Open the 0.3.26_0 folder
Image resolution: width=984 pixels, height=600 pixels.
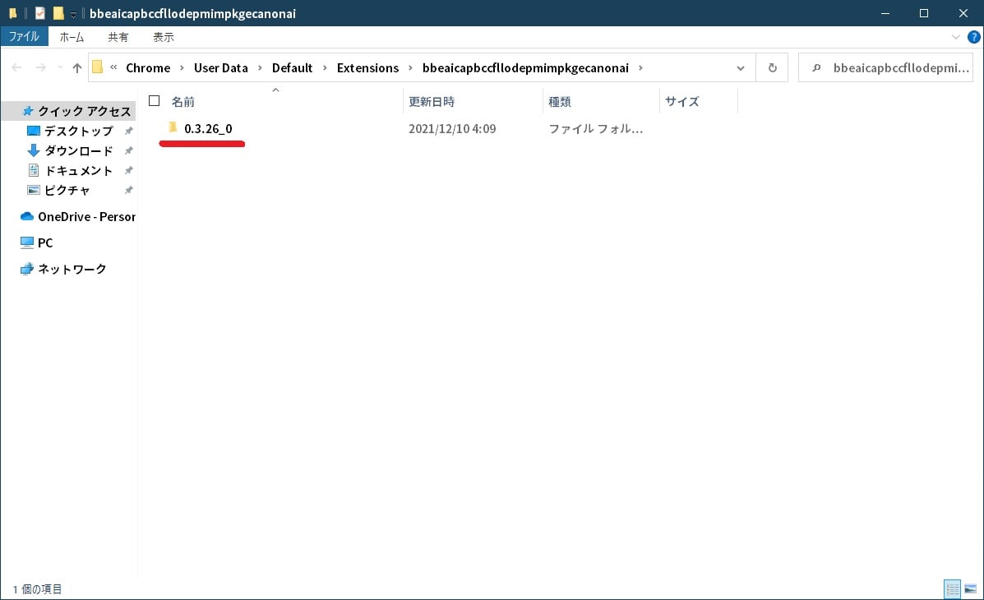click(208, 129)
